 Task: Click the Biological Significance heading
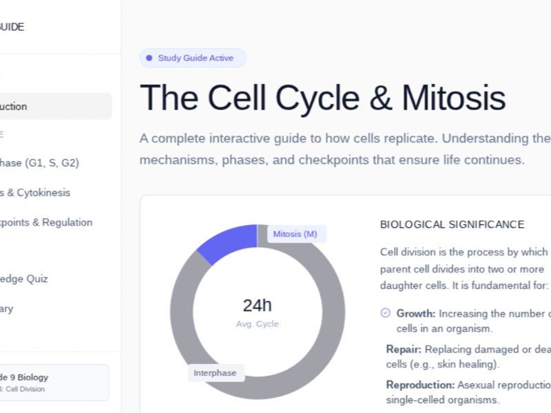point(452,224)
